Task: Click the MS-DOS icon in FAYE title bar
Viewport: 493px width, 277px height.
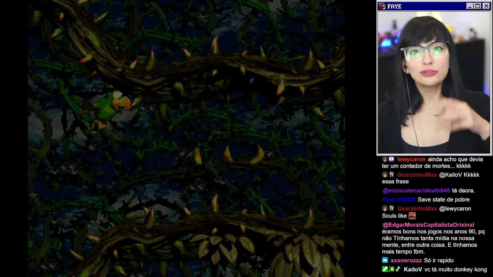Action: coord(382,6)
